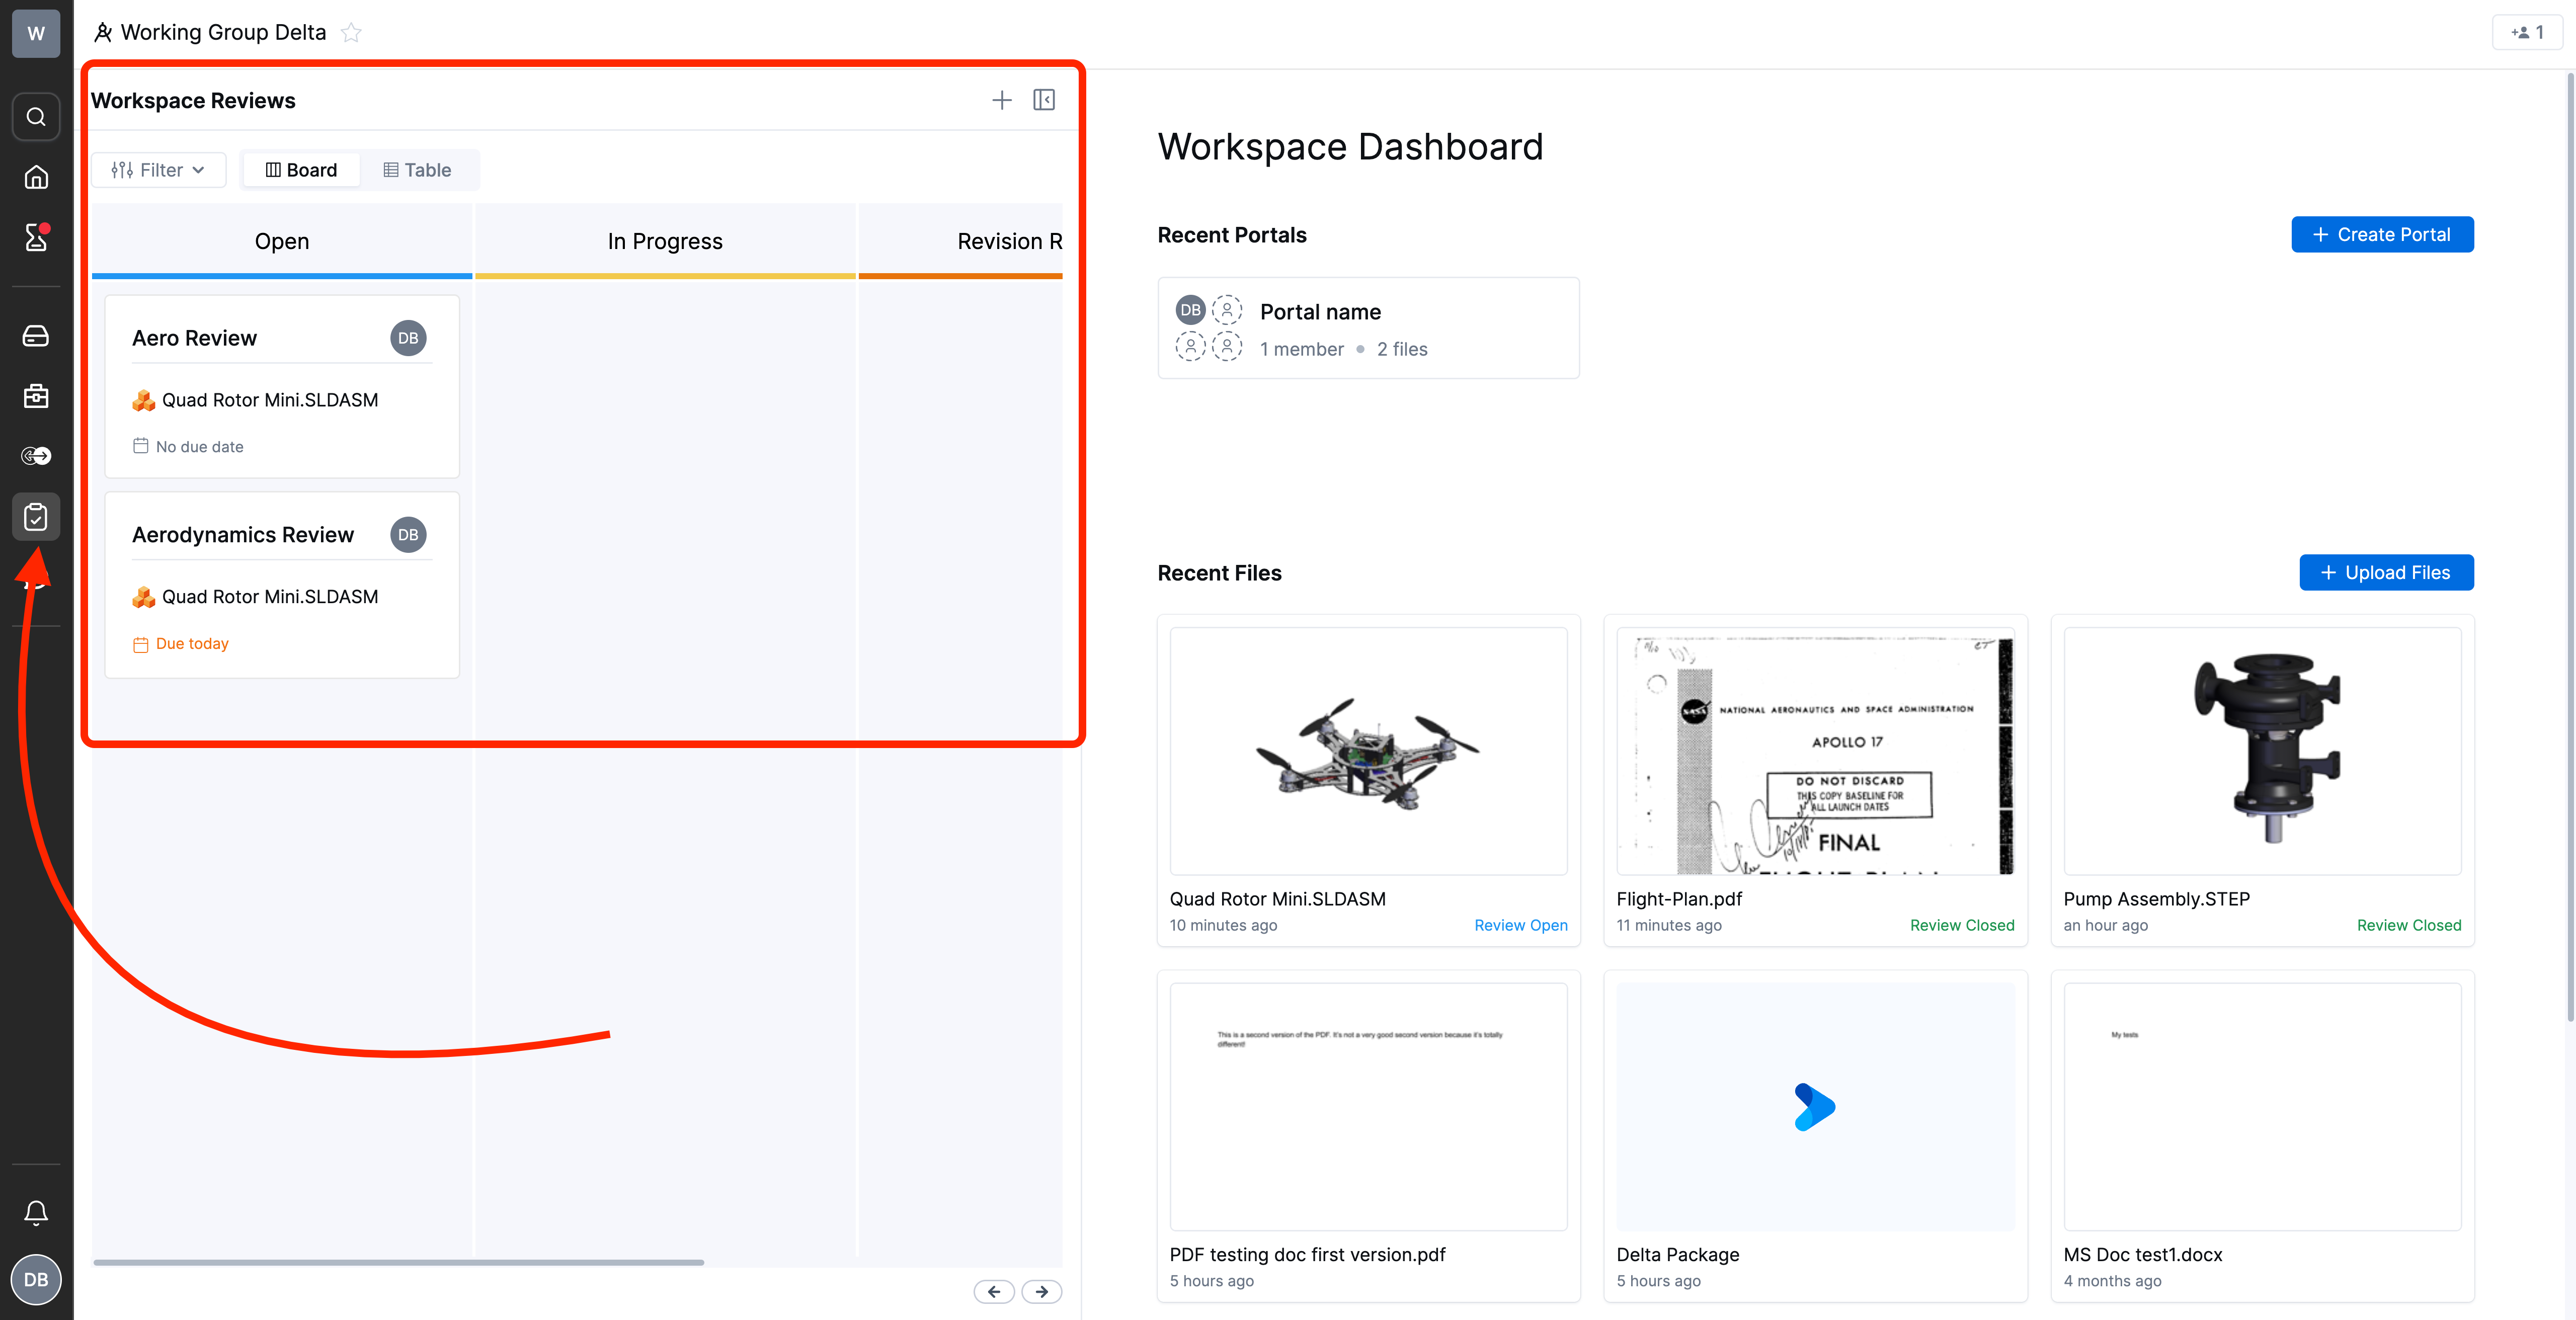The width and height of the screenshot is (2576, 1320).
Task: Click Review Closed link on Flight-Plan.pdf
Action: 1962,926
